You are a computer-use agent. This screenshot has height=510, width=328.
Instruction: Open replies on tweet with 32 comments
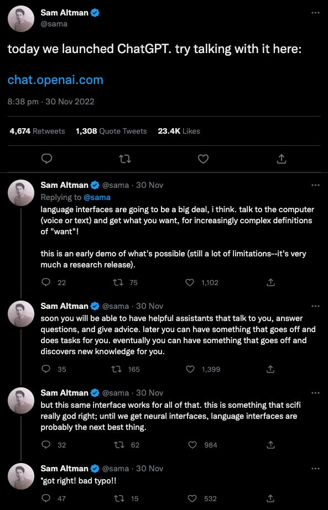click(46, 445)
